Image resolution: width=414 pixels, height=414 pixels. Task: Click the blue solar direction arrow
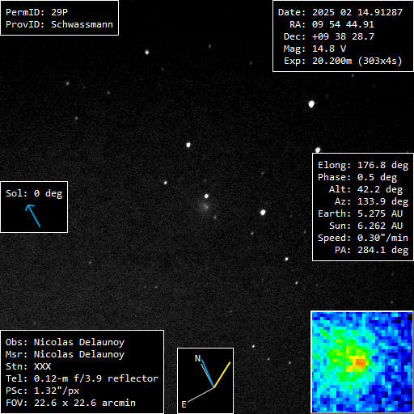pyautogui.click(x=33, y=215)
